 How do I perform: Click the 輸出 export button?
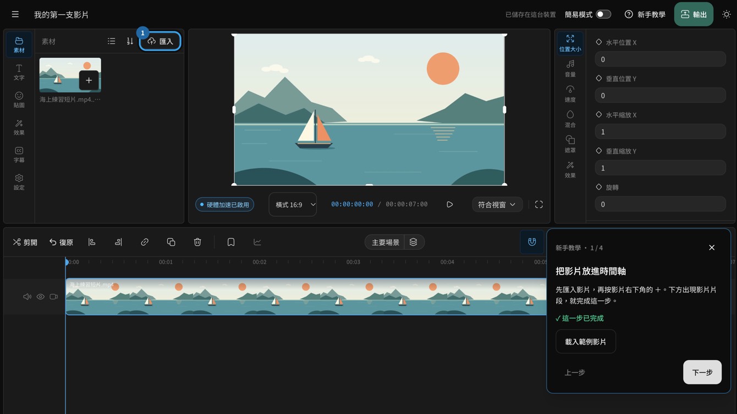694,14
